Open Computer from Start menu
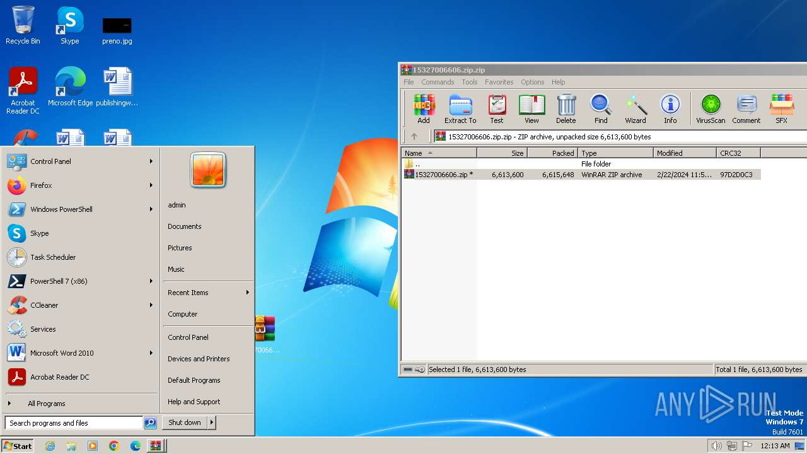Screen dimensions: 807x454 [183, 314]
